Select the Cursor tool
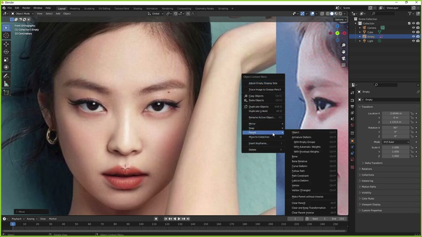The height and width of the screenshot is (237, 422). pos(6,36)
